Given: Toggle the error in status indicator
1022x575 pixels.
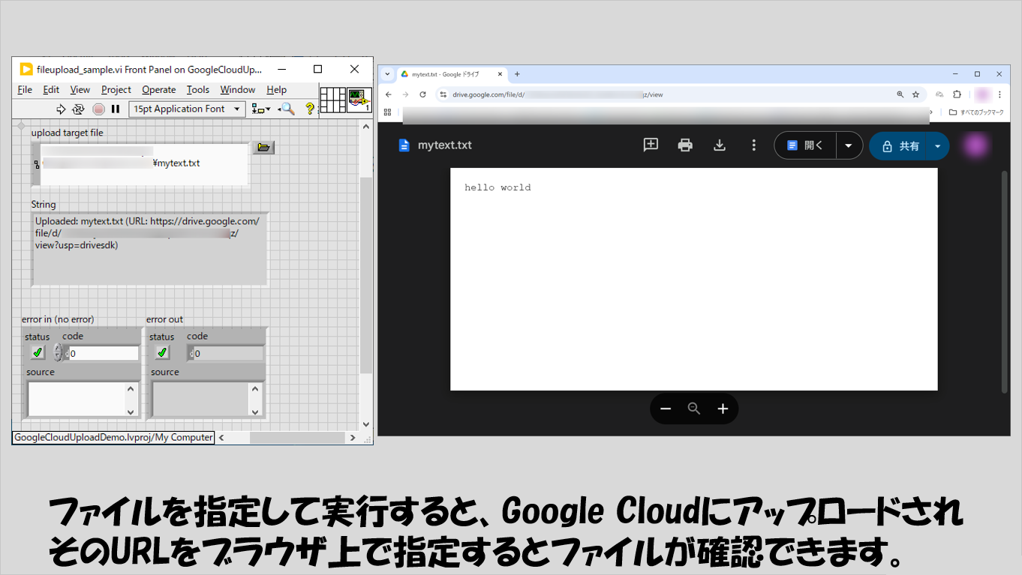Looking at the screenshot, I should tap(38, 352).
